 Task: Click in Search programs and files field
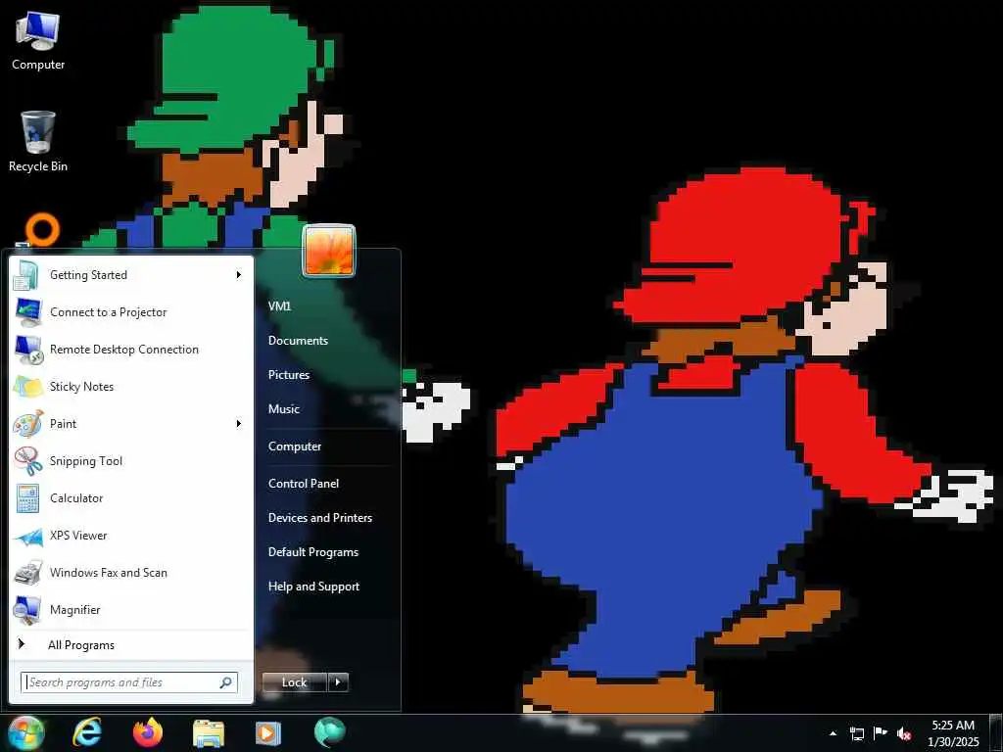tap(129, 682)
